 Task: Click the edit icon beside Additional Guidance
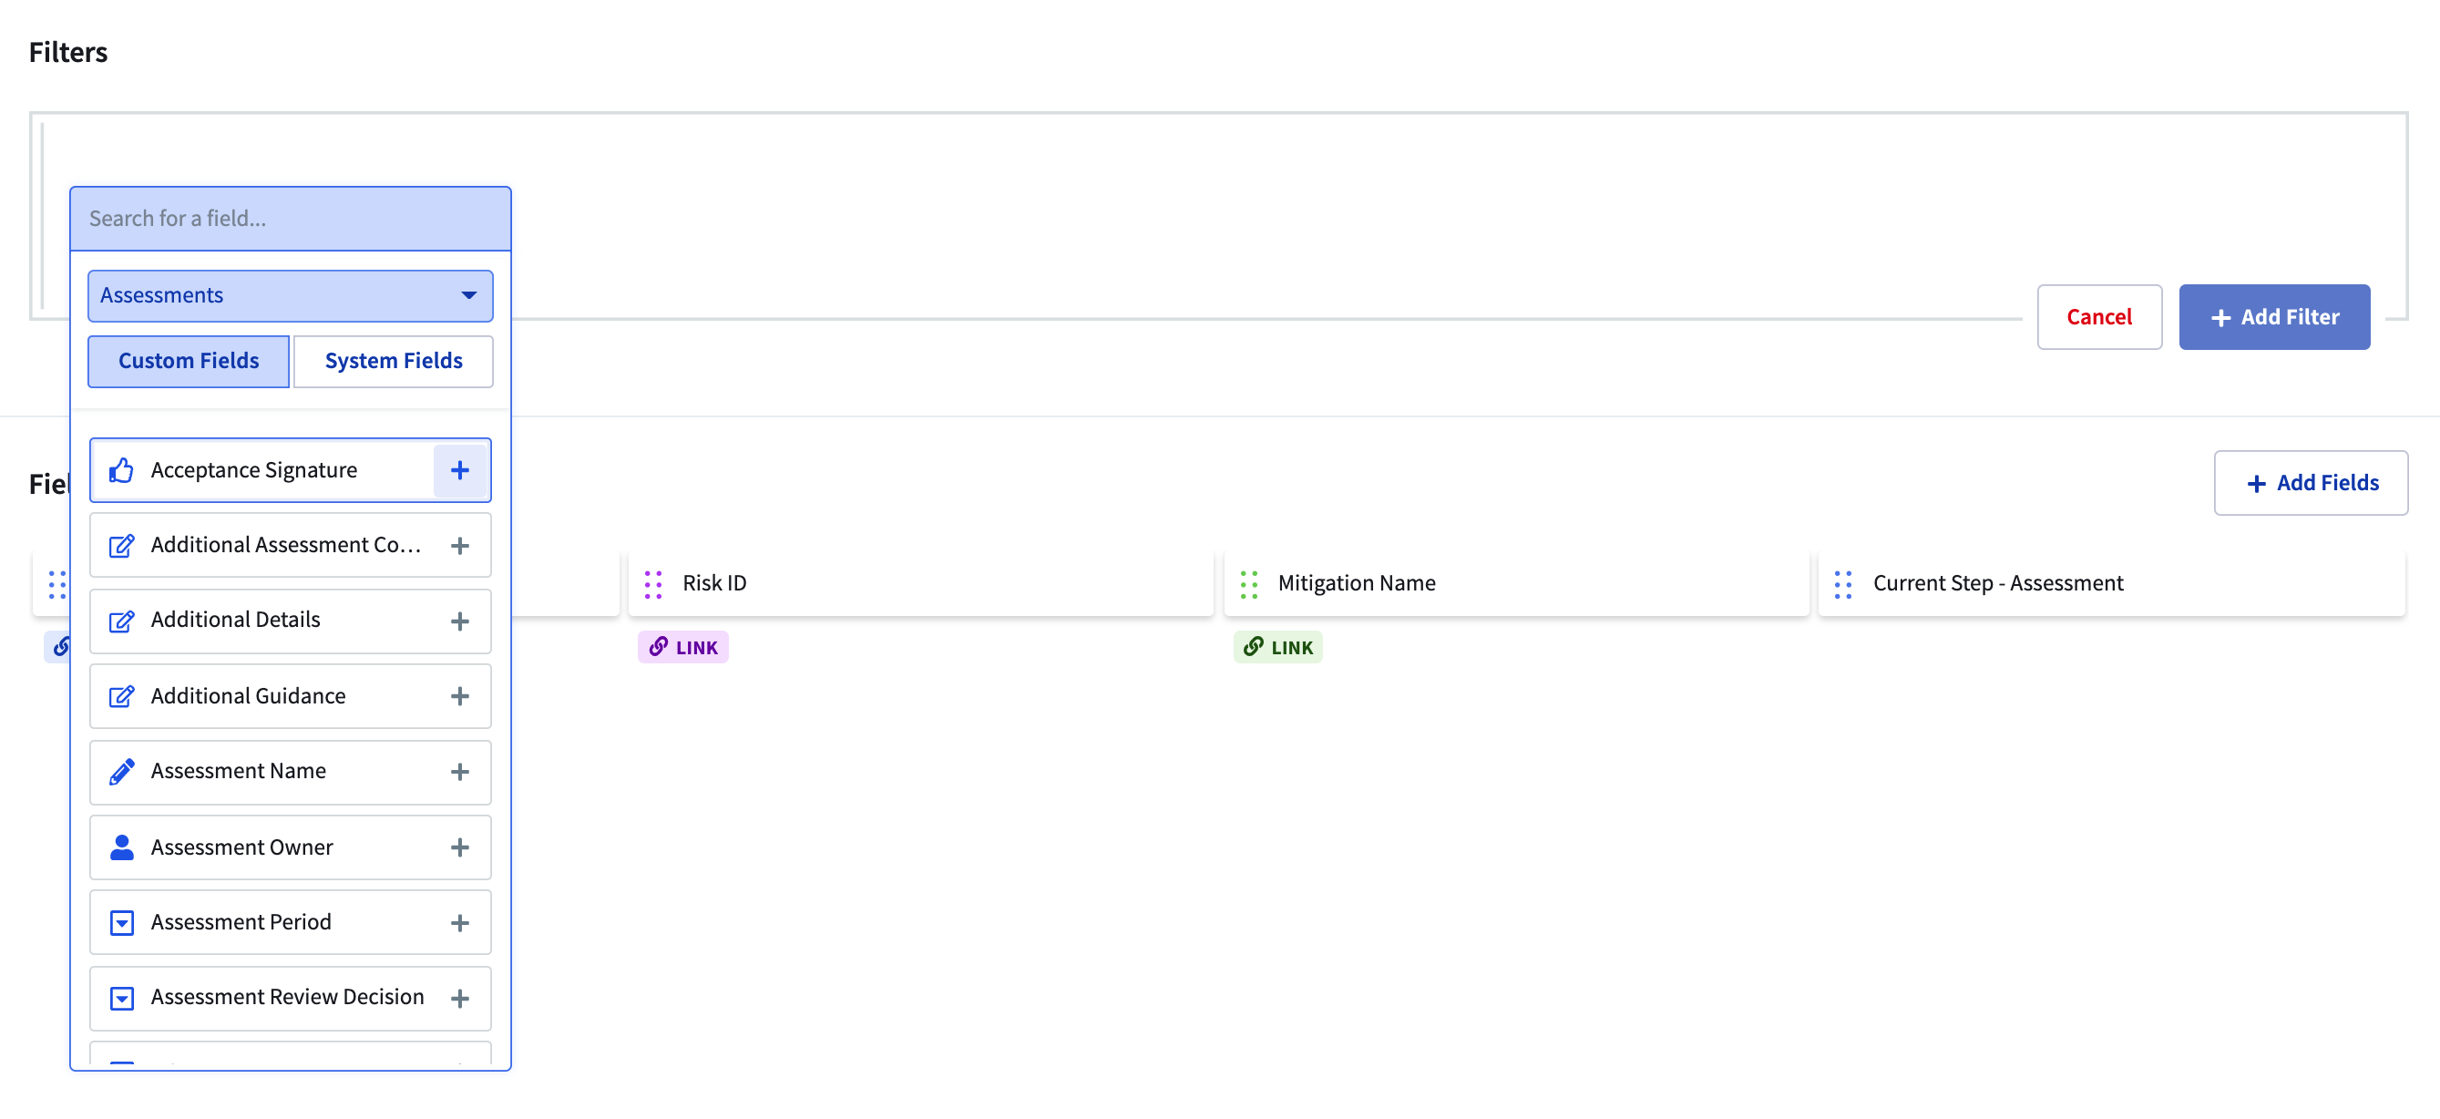click(121, 695)
